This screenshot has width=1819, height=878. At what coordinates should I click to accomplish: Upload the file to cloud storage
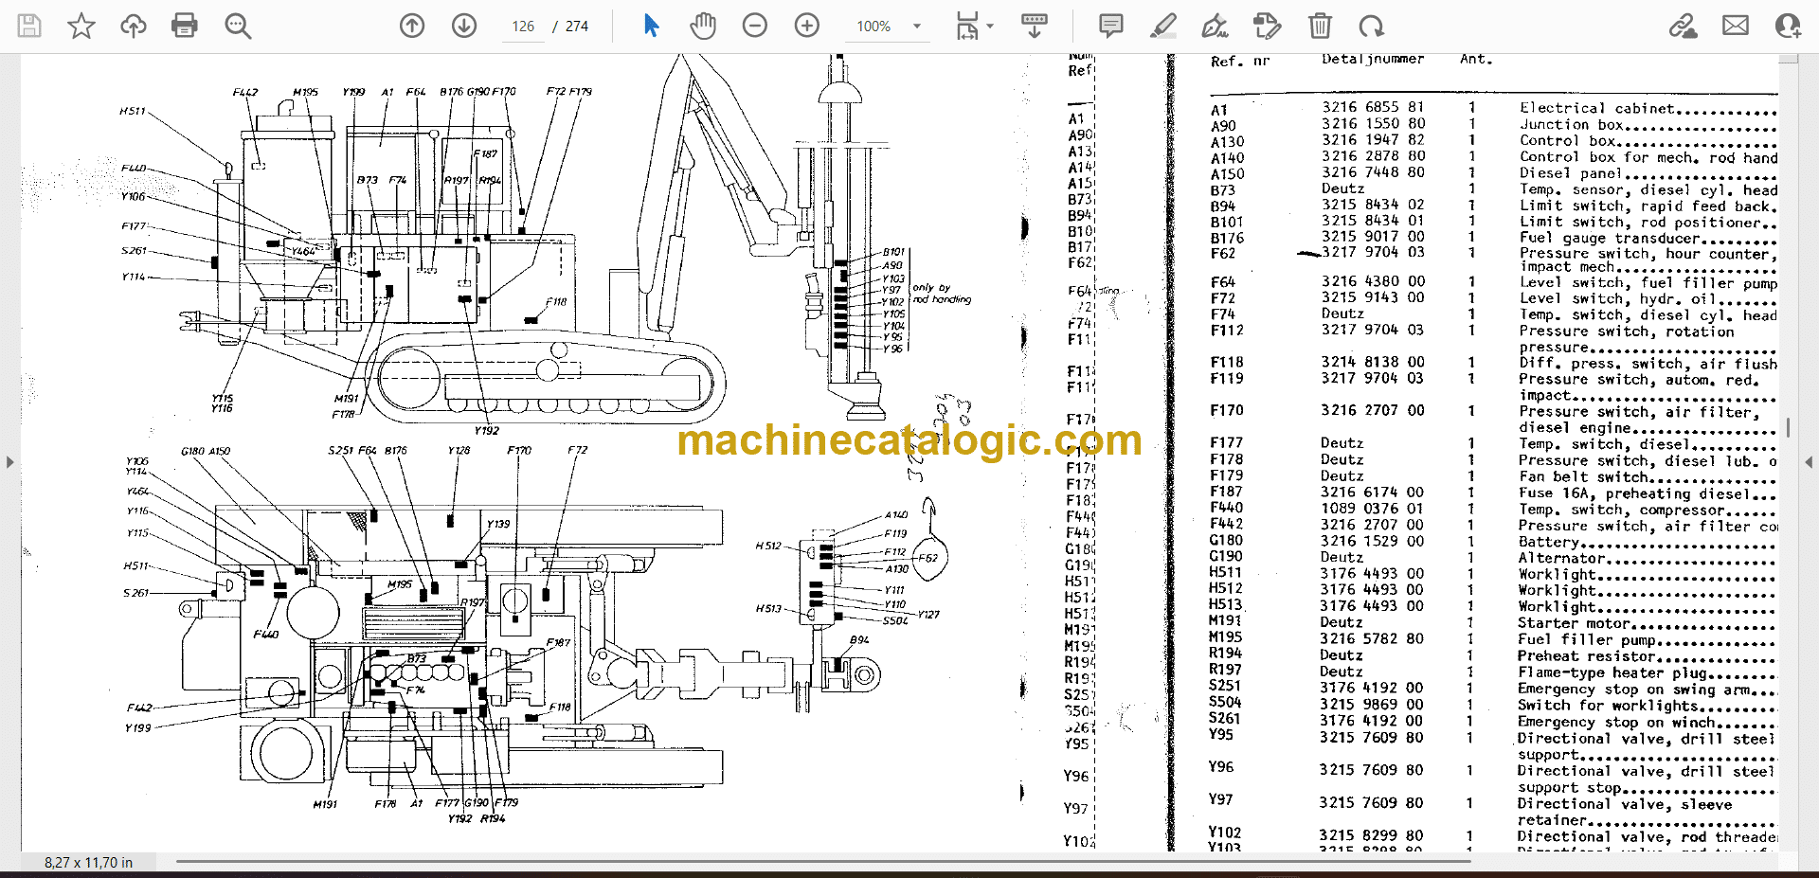133,26
